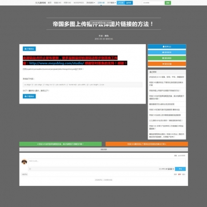Open the last recent-posts entry in the sidebar
The image size is (207, 207).
pos(166,136)
